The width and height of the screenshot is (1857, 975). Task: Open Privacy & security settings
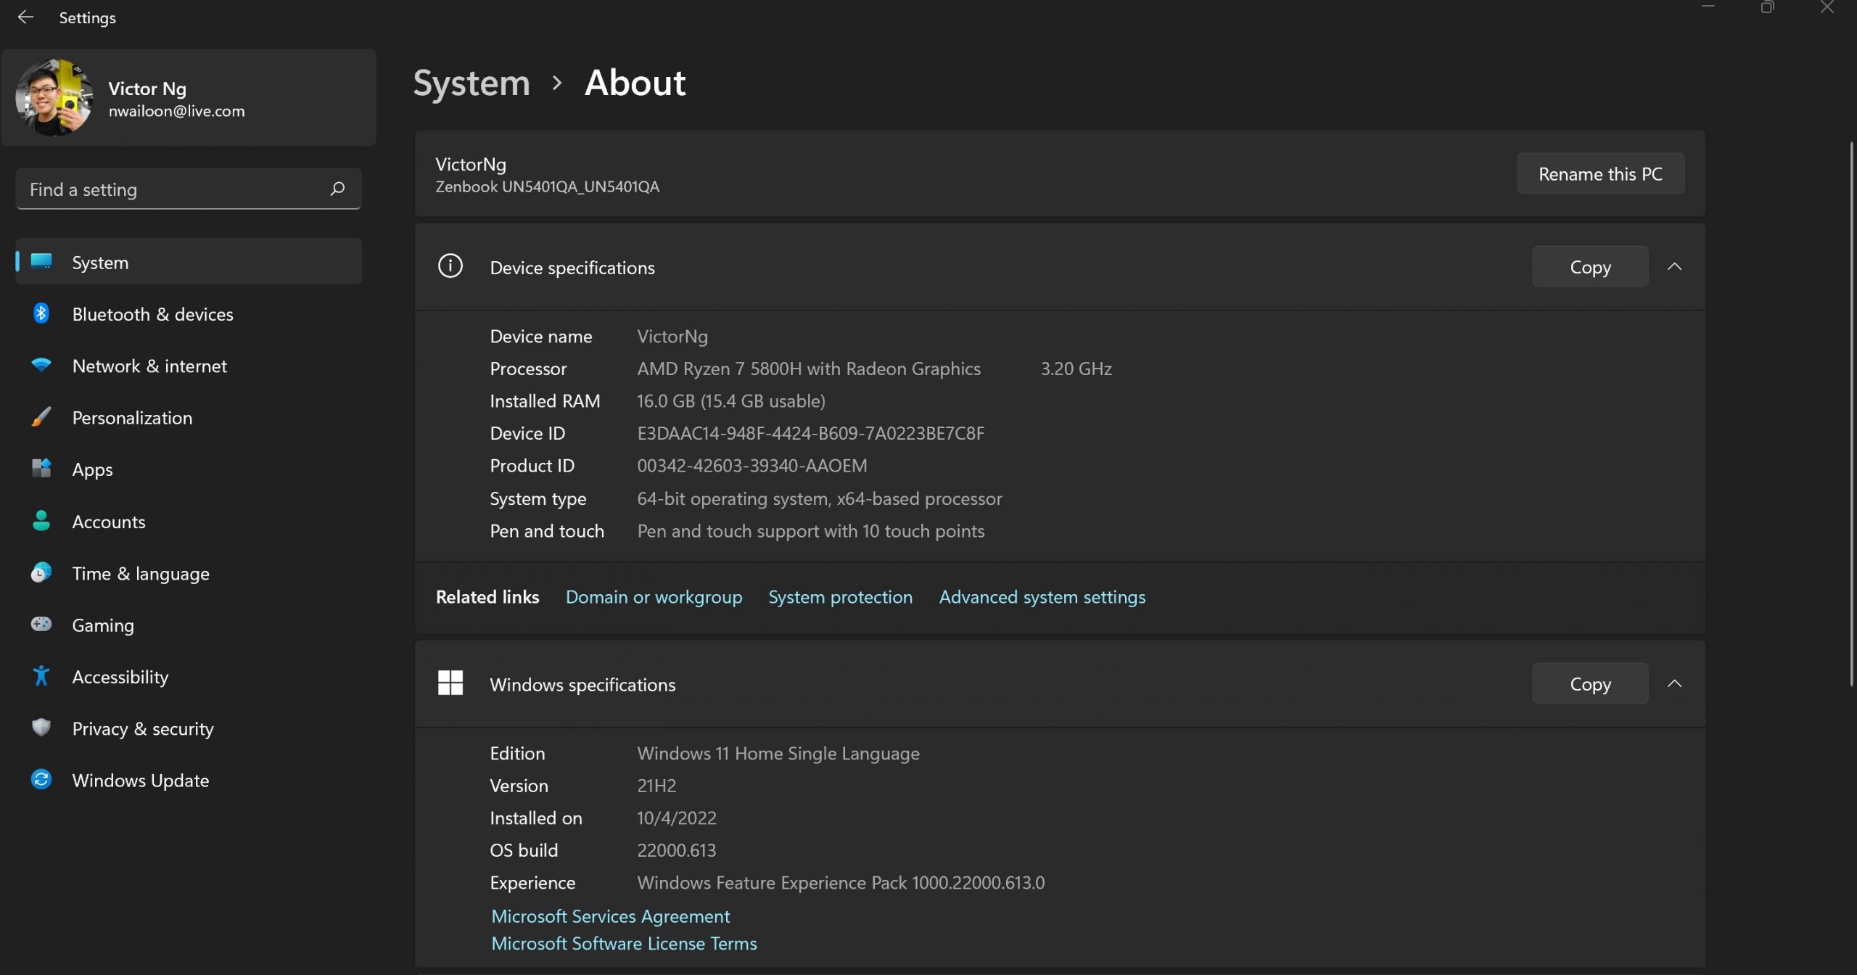coord(142,728)
